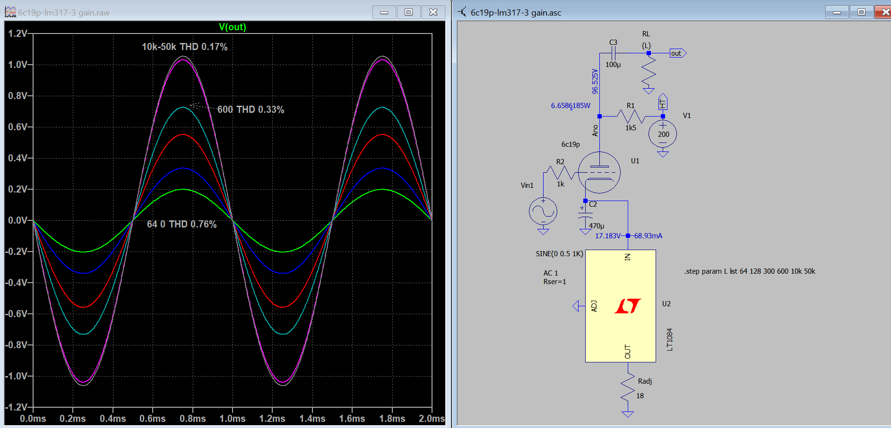Select the R2 input resistor symbol

pos(560,173)
